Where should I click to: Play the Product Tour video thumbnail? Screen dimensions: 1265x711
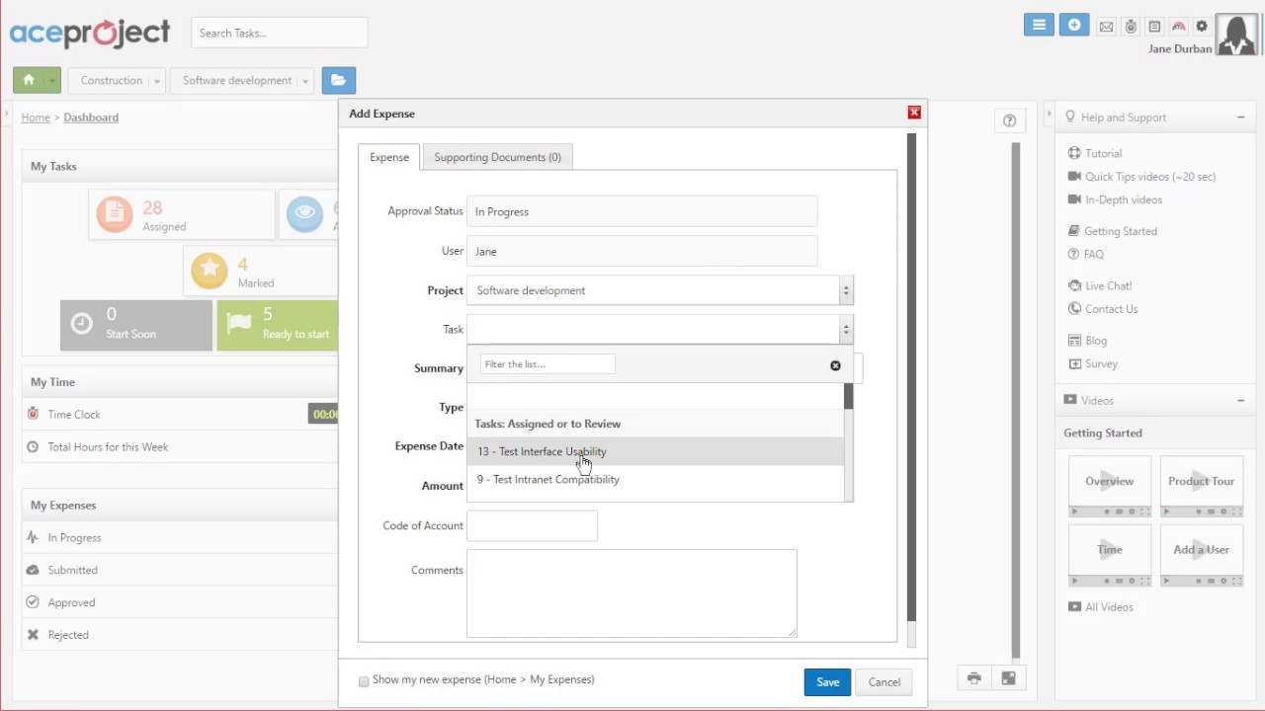pos(1202,486)
